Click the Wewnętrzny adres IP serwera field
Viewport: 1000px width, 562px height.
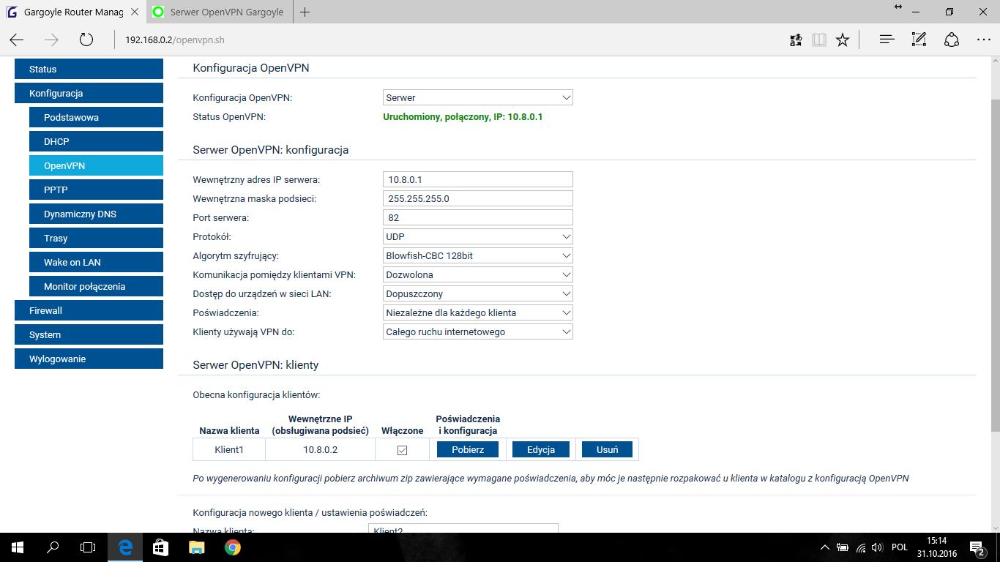coord(478,179)
